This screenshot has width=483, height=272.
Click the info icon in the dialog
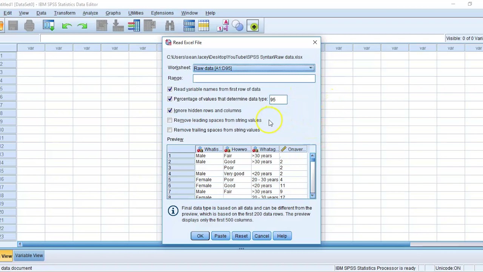click(173, 211)
